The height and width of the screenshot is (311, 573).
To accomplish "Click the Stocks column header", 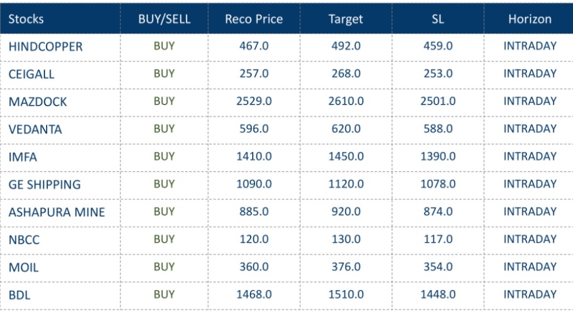I will 26,19.
